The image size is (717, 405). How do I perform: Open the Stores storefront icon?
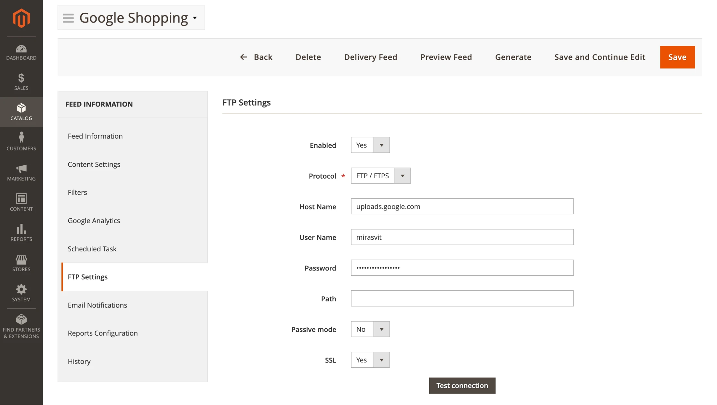21,260
